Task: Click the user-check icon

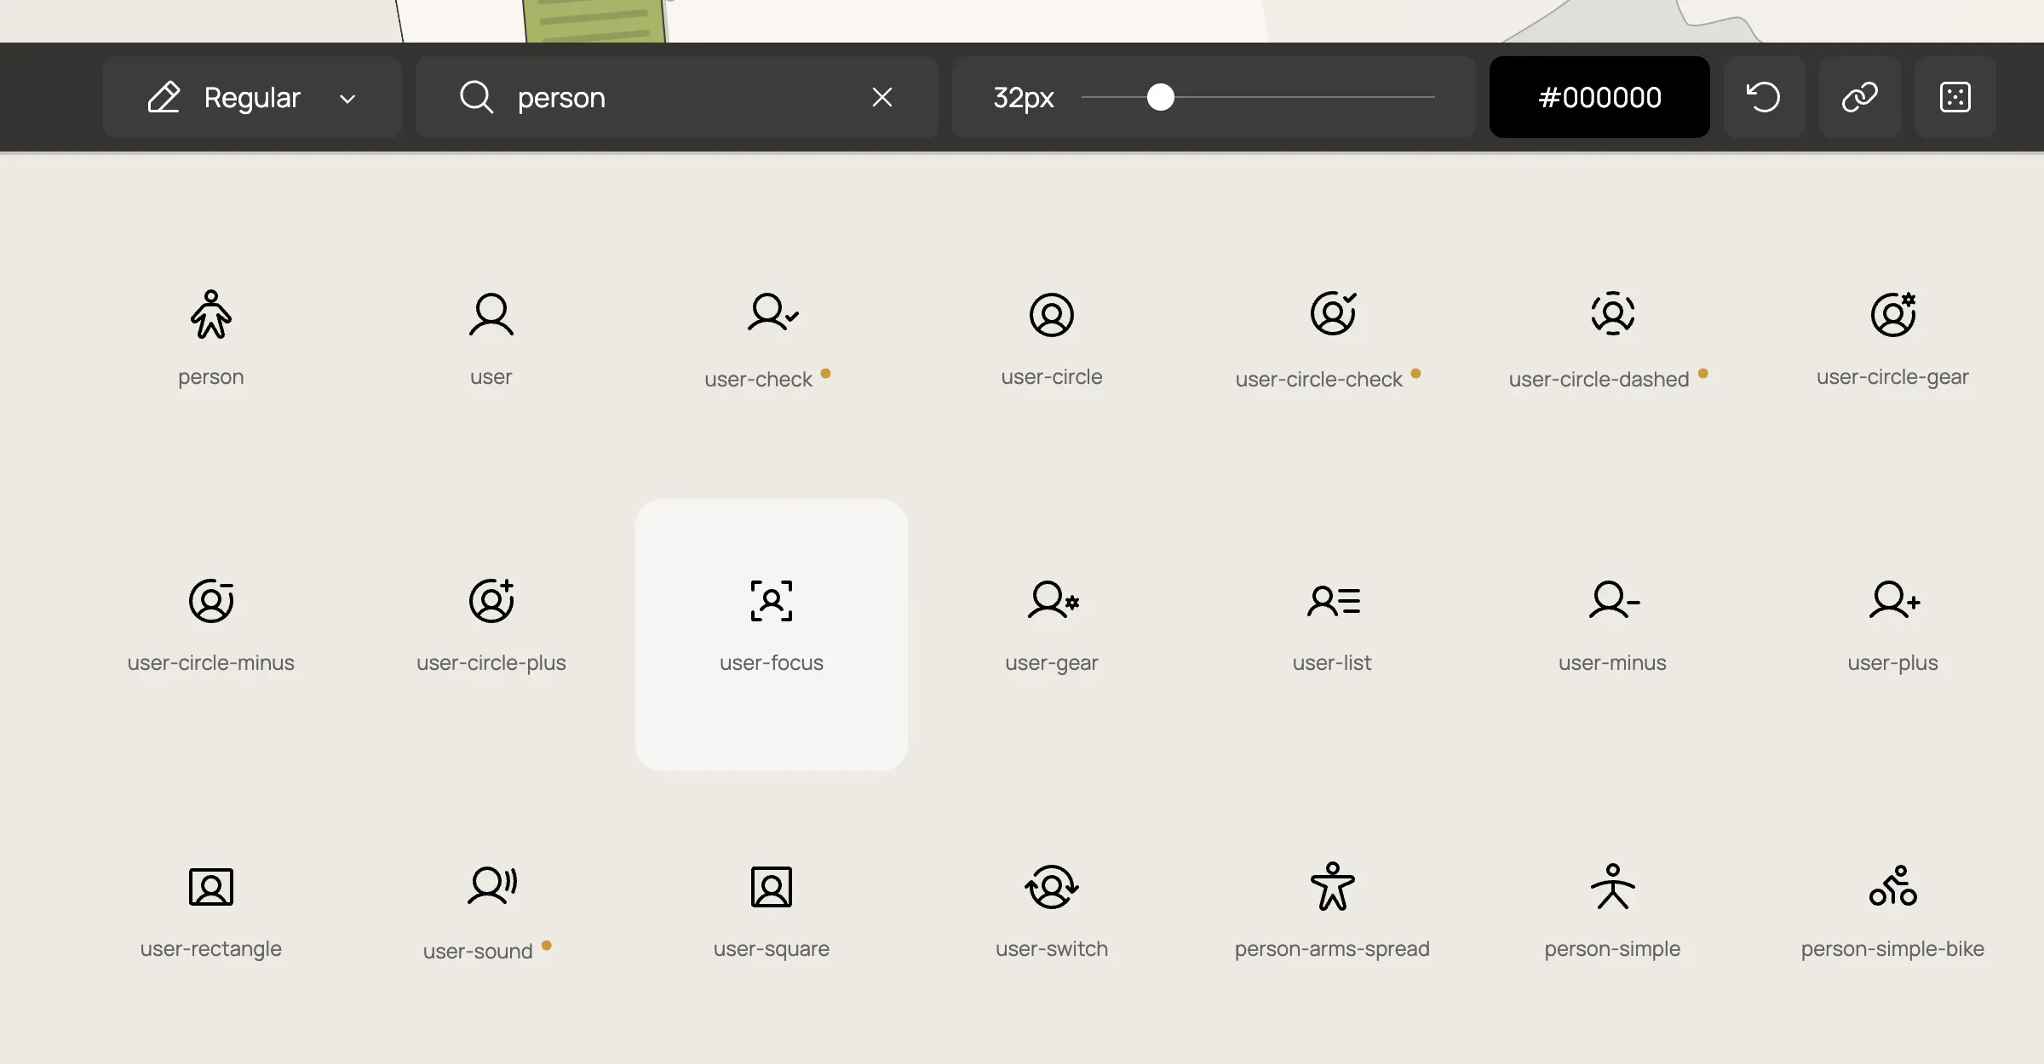Action: coord(772,313)
